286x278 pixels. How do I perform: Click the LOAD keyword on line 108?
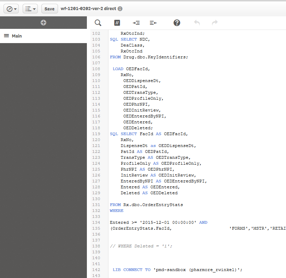[118, 69]
